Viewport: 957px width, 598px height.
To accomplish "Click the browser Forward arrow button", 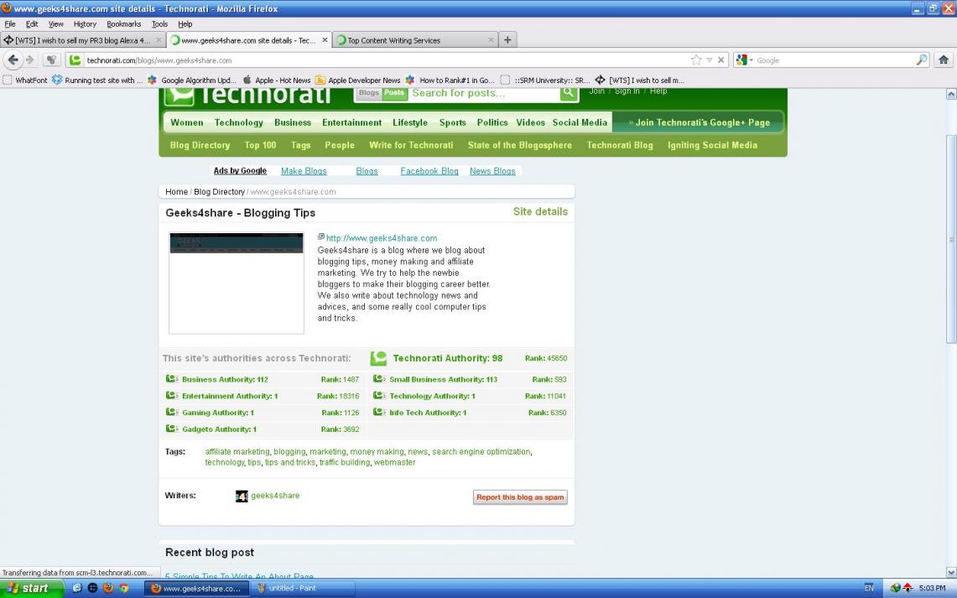I will pos(29,60).
